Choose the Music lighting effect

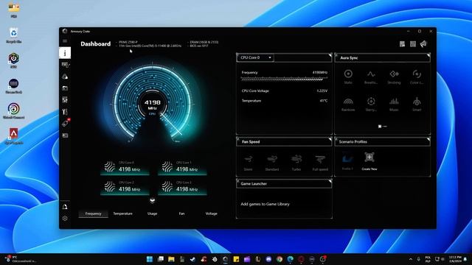click(x=394, y=105)
